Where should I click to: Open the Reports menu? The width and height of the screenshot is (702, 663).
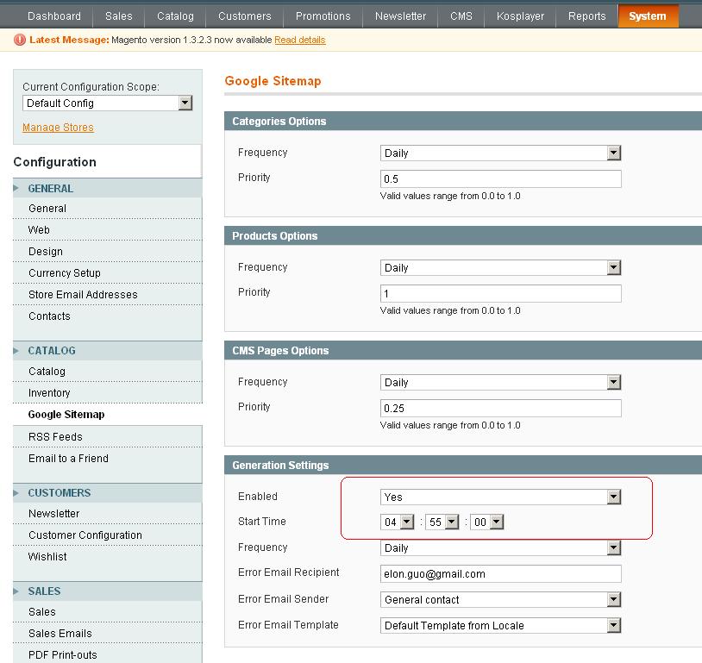[586, 16]
